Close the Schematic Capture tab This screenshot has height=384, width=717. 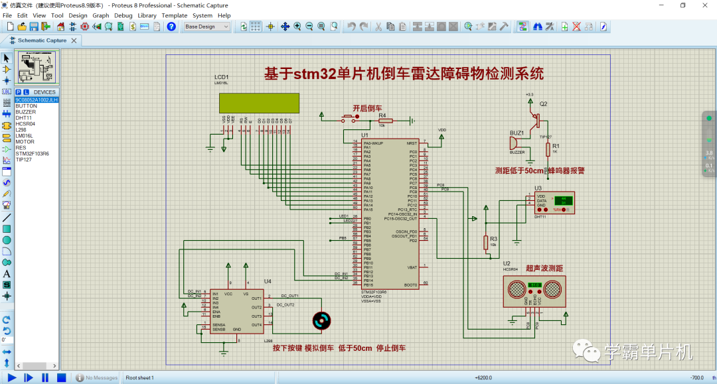(74, 40)
